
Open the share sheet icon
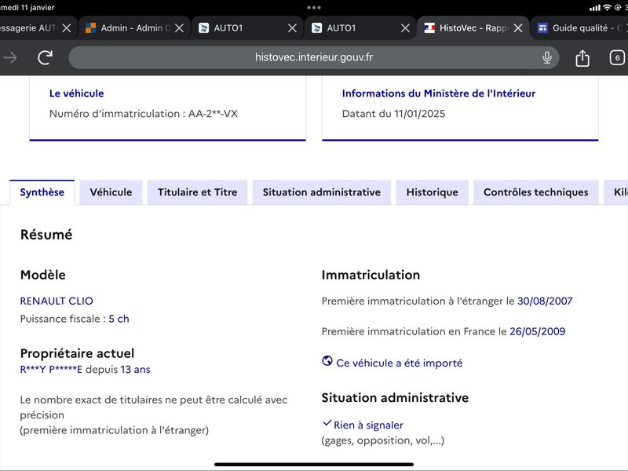(582, 57)
